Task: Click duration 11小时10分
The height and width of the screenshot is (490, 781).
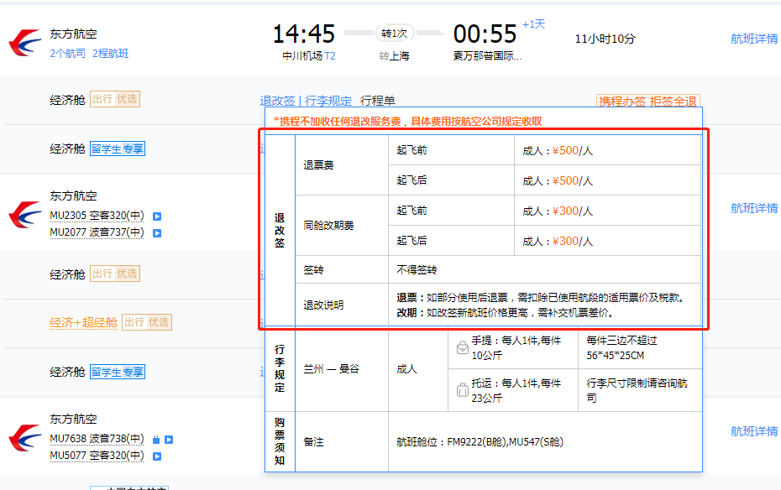Action: [x=605, y=39]
